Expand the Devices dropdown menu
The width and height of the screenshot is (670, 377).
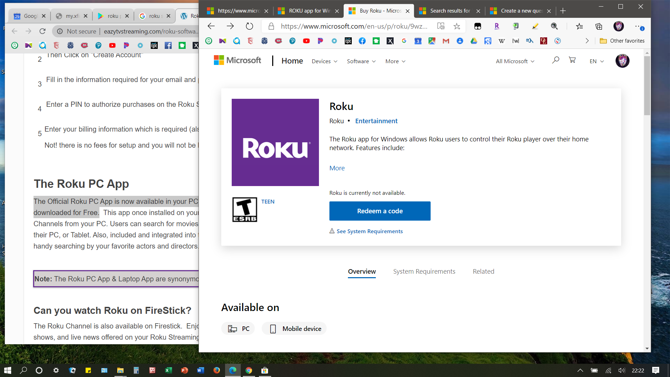point(325,61)
